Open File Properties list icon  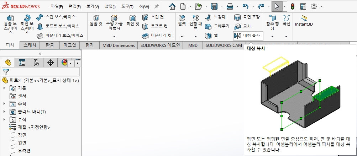(303, 6)
